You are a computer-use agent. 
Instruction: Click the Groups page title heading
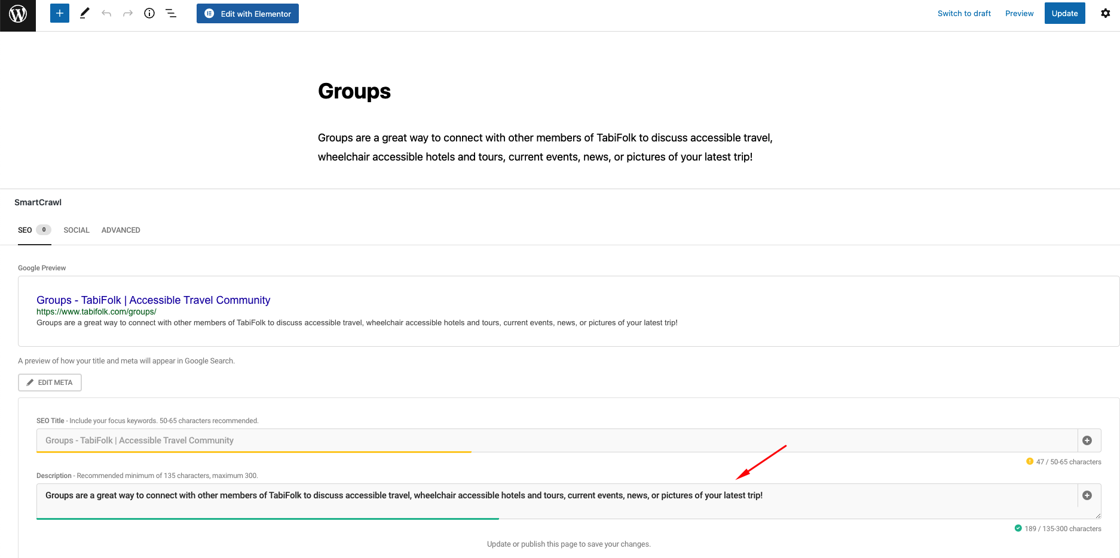[354, 91]
